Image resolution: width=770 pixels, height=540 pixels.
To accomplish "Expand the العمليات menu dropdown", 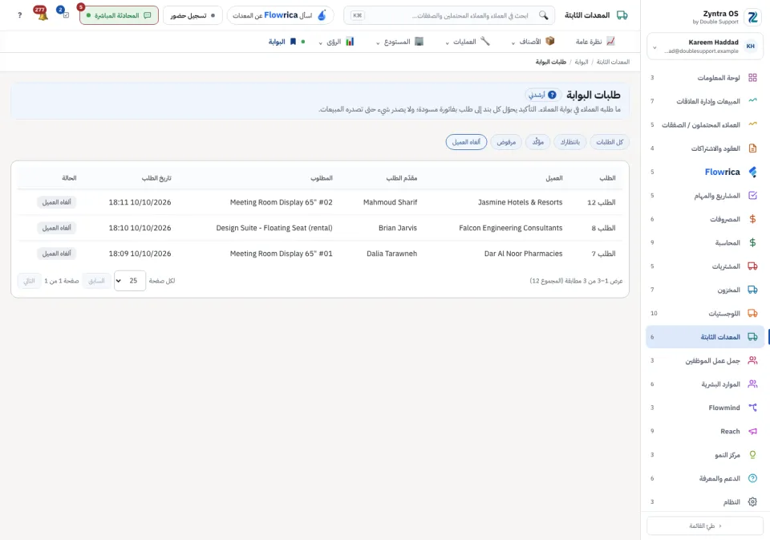I will [468, 42].
